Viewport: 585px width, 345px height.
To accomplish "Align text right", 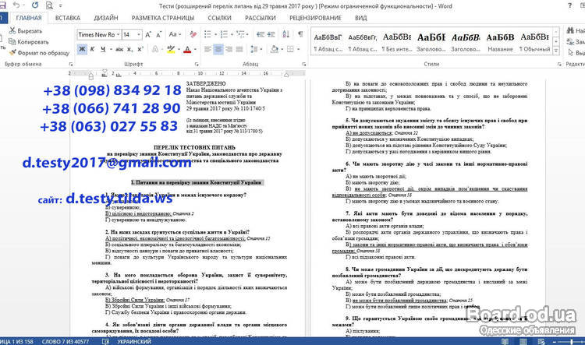I will point(229,49).
